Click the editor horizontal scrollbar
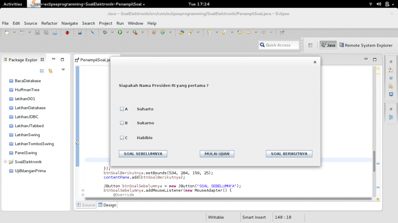Image resolution: width=398 pixels, height=223 pixels. tap(229, 199)
